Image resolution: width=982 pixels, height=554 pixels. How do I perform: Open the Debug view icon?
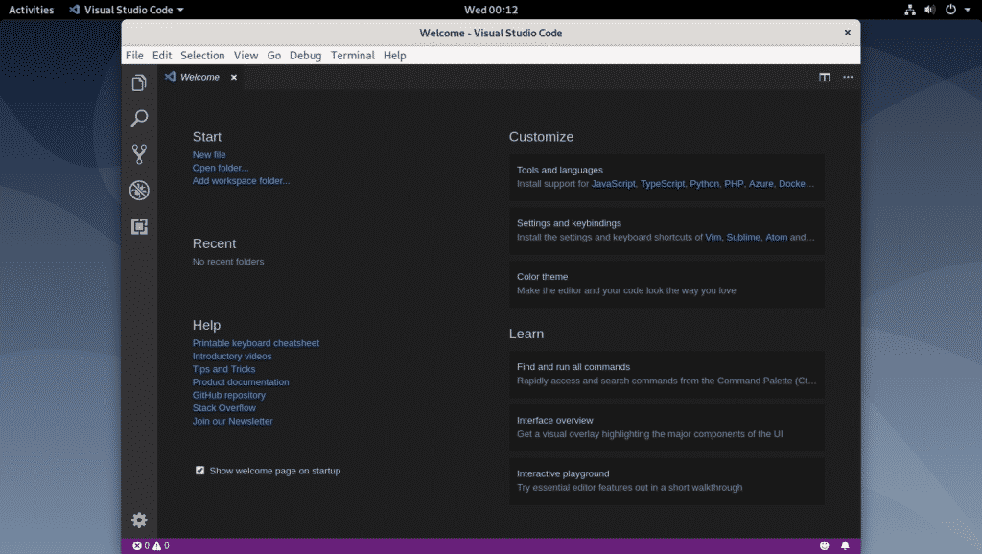(x=139, y=190)
